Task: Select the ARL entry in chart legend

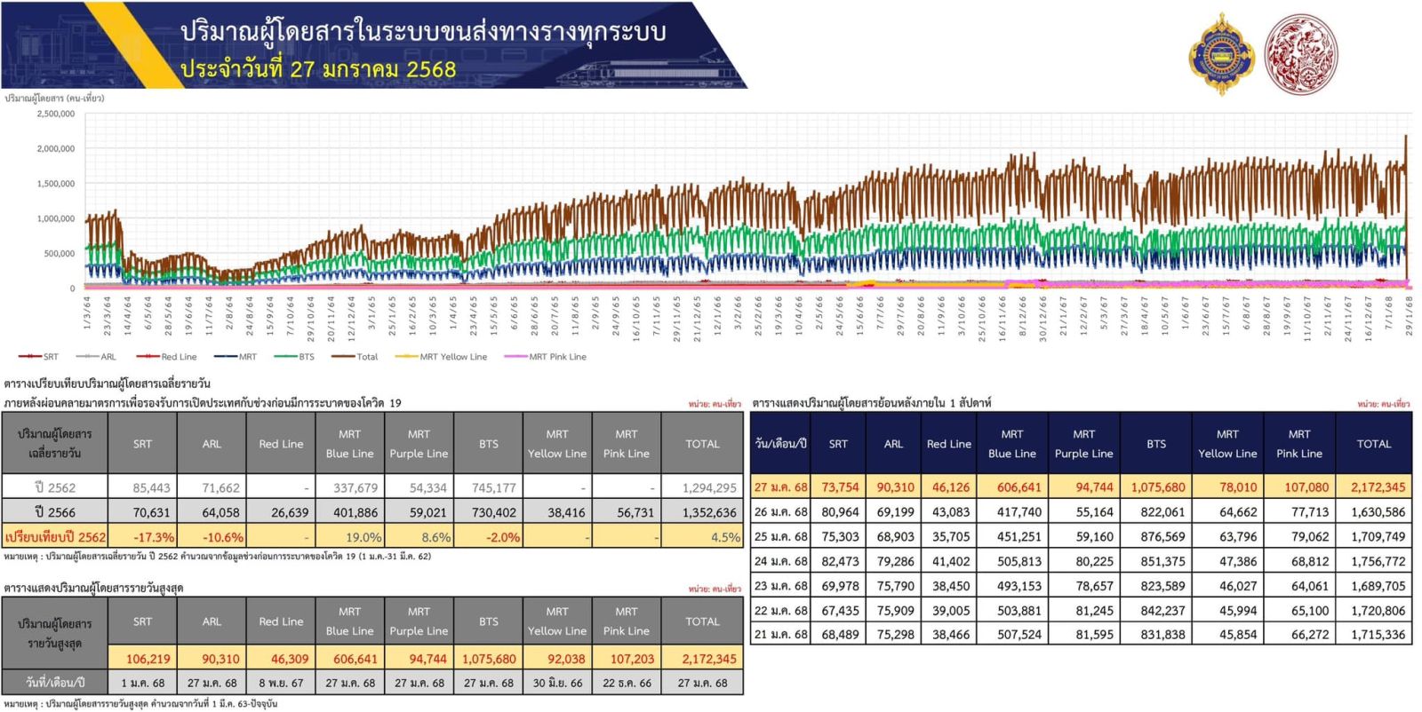Action: 98,357
